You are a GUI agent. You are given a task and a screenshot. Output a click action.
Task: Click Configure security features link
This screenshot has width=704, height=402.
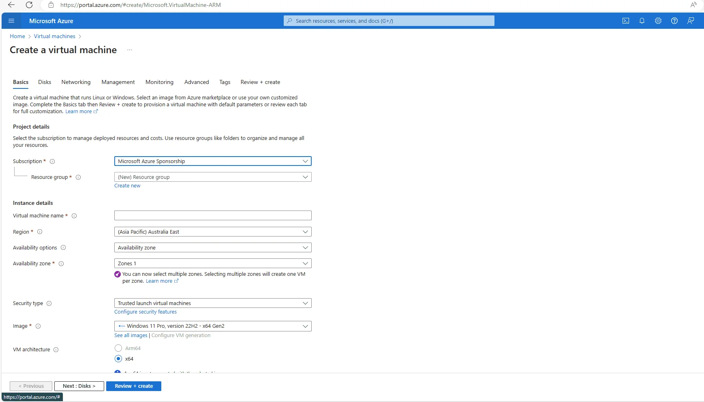(146, 312)
